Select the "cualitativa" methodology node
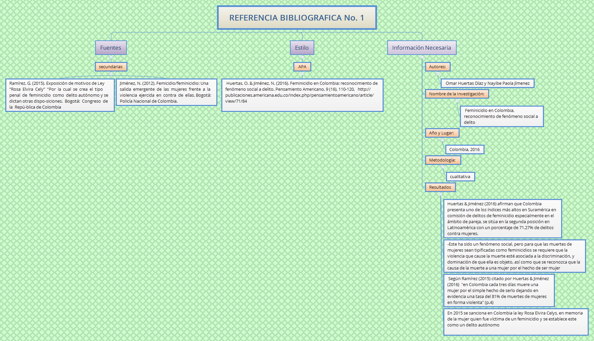 point(460,176)
